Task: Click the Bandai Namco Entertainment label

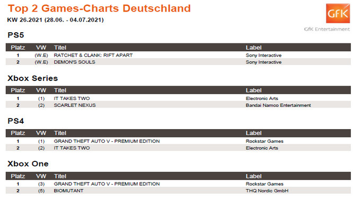Action: pyautogui.click(x=278, y=105)
